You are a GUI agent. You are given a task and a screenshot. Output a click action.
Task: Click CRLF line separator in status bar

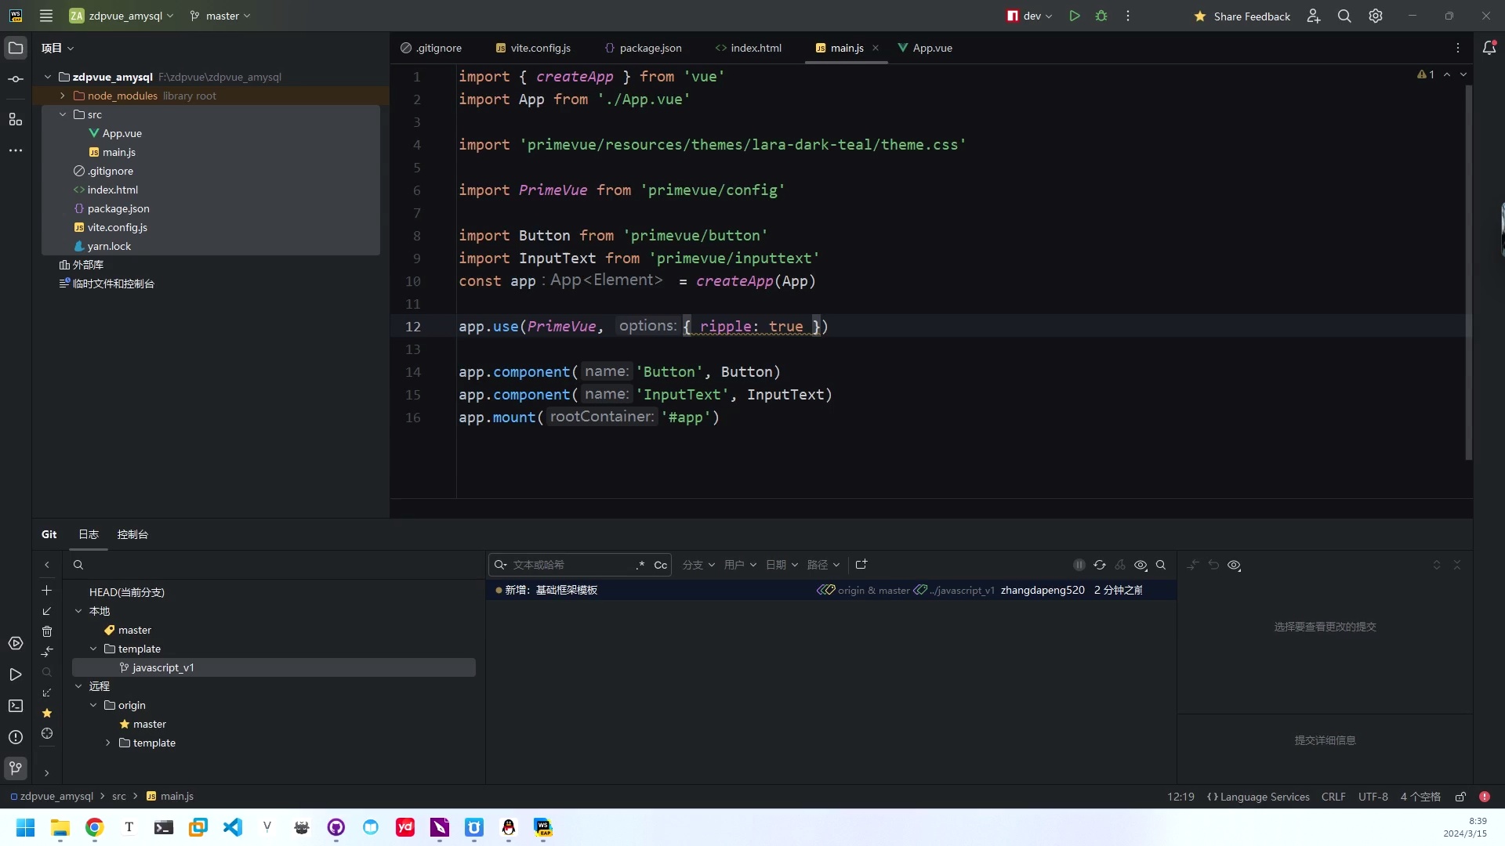coord(1333,797)
